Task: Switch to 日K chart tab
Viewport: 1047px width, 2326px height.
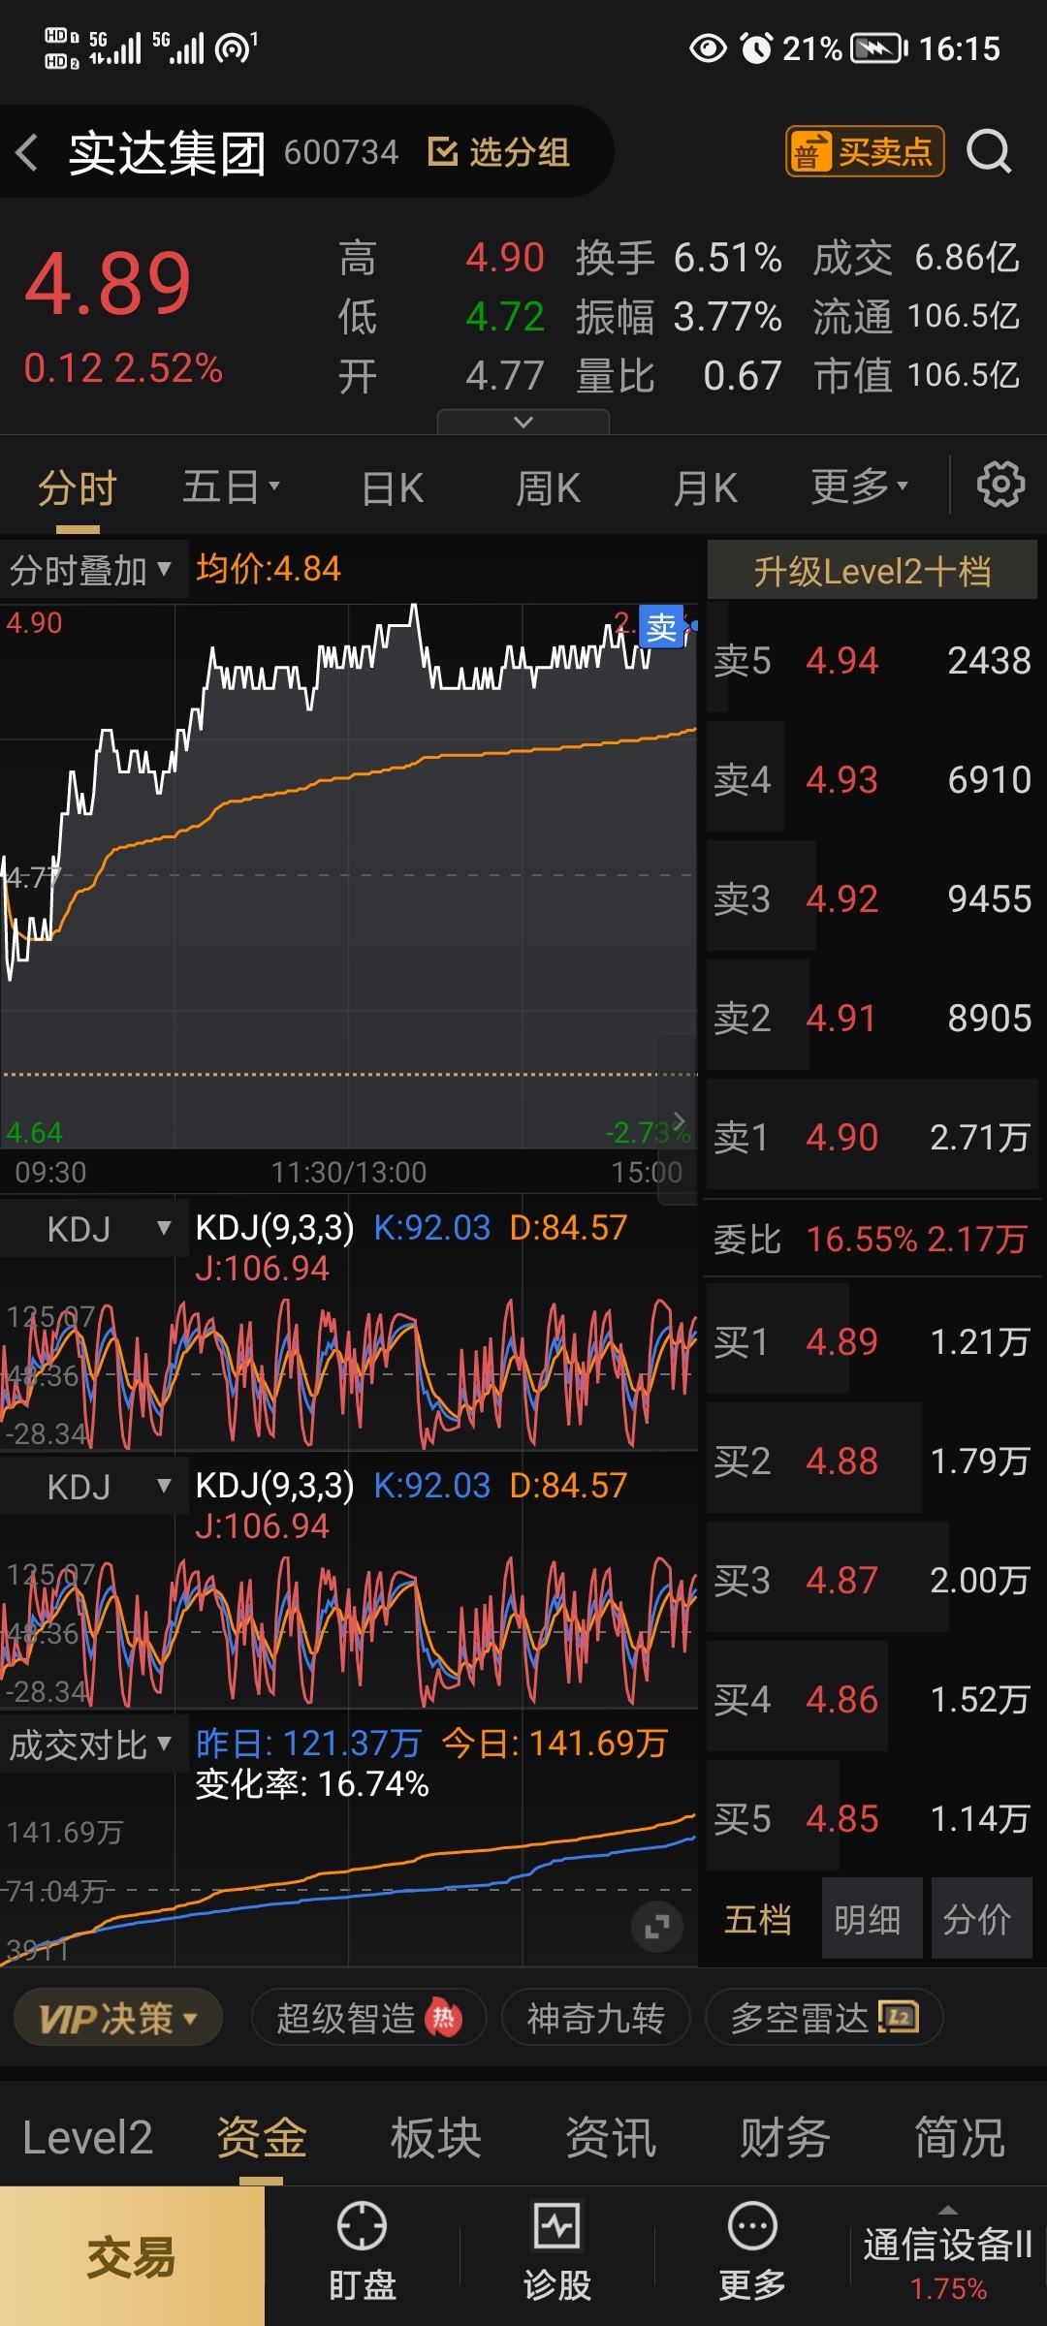Action: (393, 487)
